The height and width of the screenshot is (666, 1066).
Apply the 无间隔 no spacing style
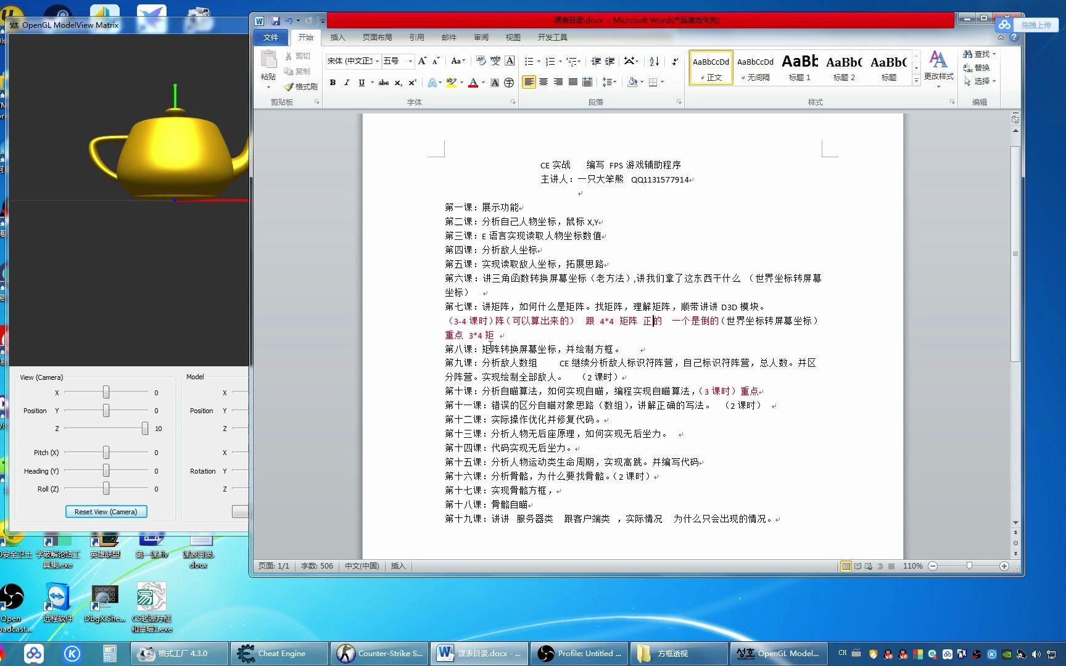coord(755,68)
